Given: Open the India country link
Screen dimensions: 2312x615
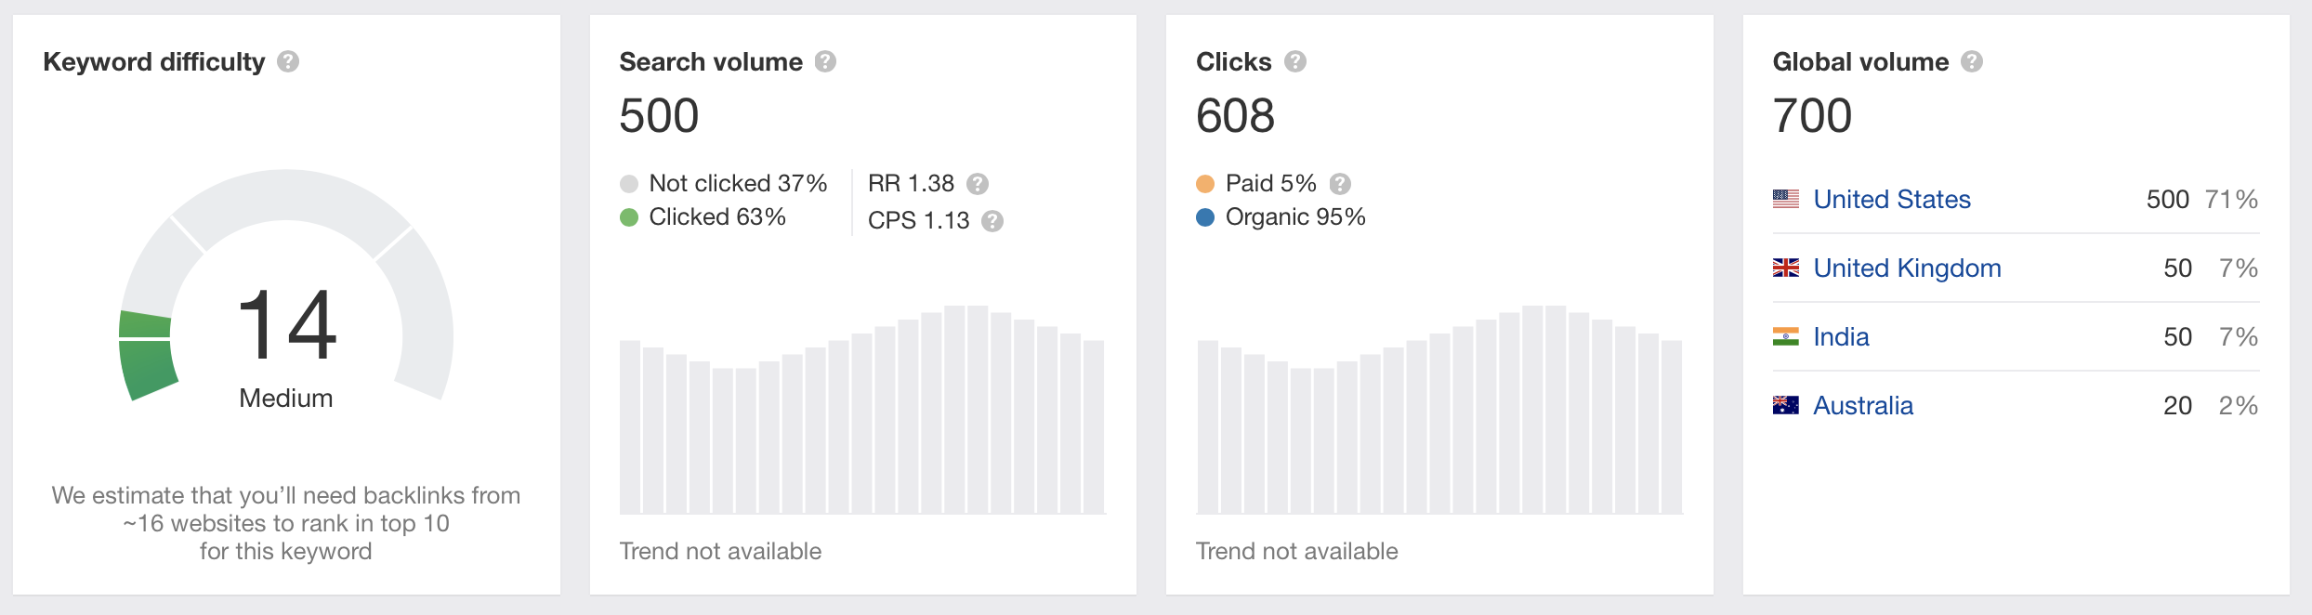Looking at the screenshot, I should tap(1841, 336).
